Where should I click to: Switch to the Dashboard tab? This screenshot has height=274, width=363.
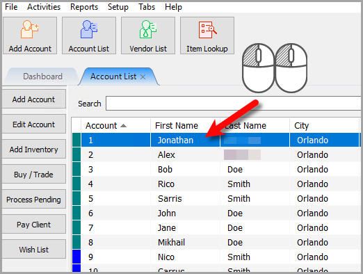[42, 76]
